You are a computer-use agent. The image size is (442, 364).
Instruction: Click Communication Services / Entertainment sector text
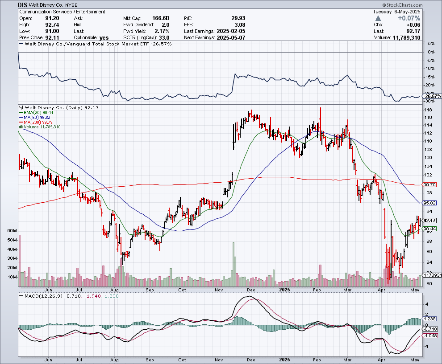(62, 12)
